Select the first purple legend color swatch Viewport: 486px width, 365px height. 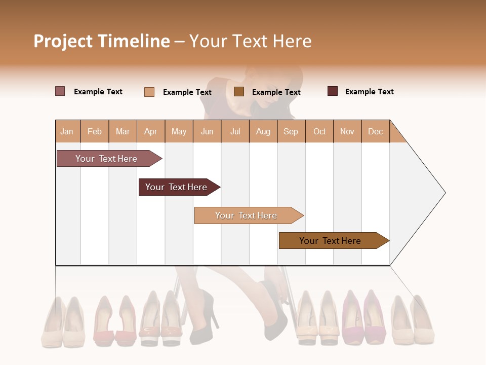click(60, 91)
